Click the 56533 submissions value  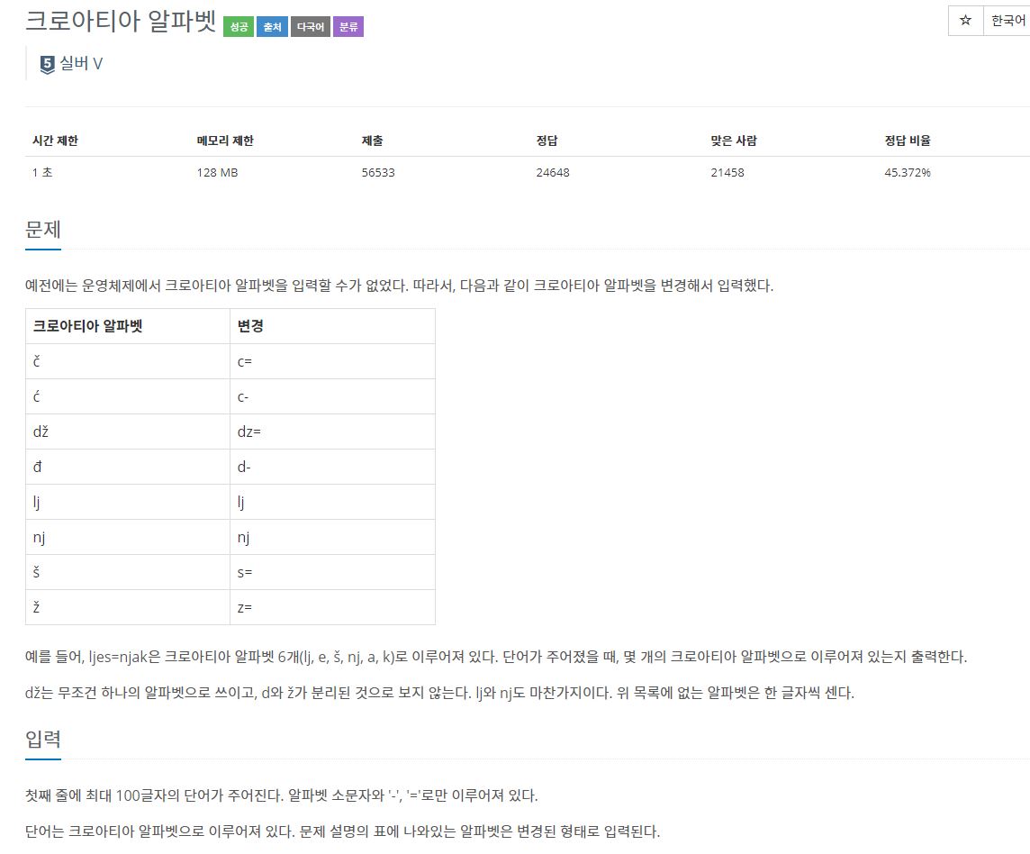[x=378, y=172]
